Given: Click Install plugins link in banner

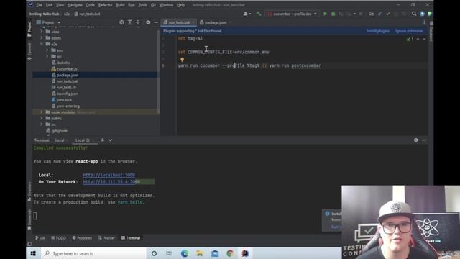Looking at the screenshot, I should (378, 31).
